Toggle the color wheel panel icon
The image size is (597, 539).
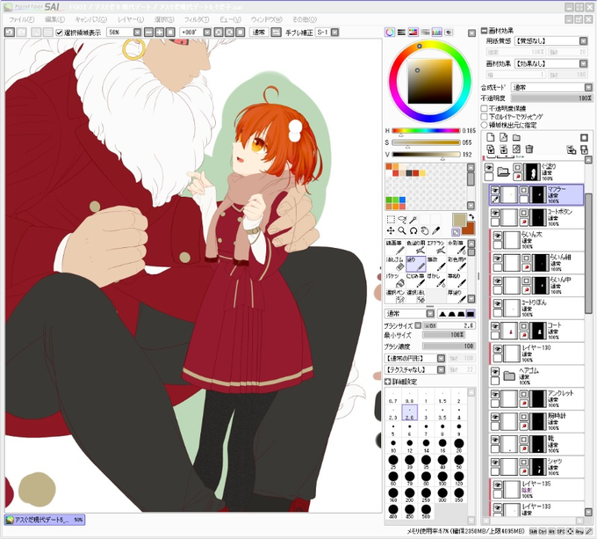(390, 33)
